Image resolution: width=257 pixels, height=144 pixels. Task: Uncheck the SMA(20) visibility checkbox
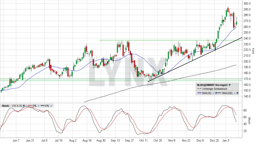point(213,93)
